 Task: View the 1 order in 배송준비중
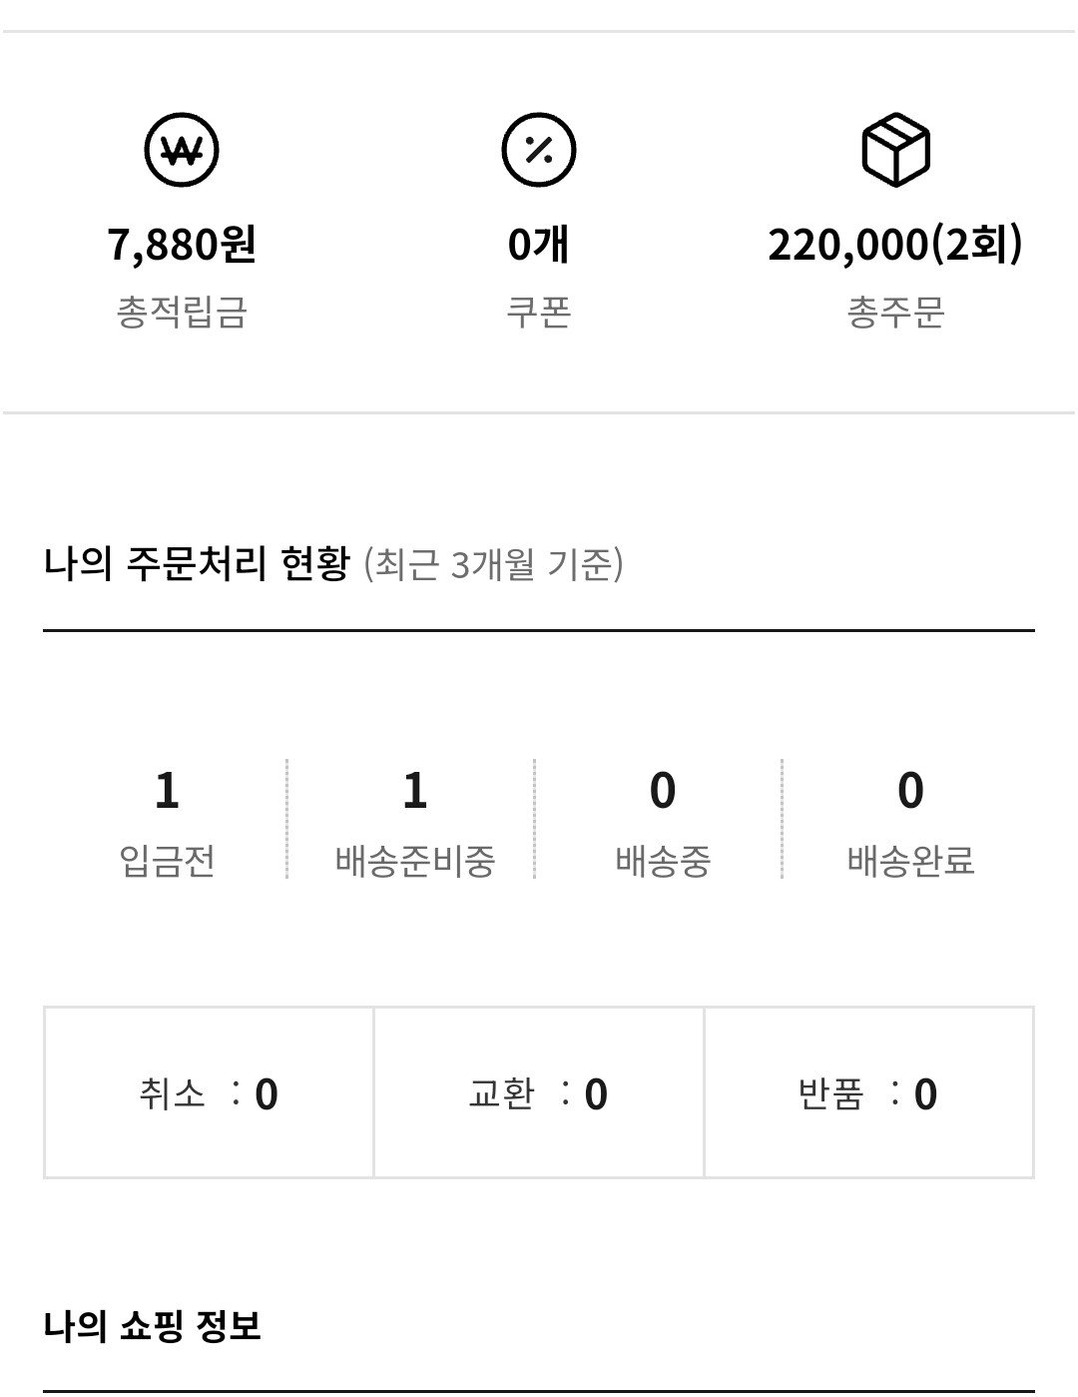coord(414,791)
